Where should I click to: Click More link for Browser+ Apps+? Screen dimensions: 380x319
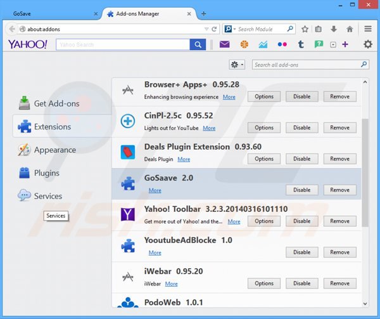[229, 97]
